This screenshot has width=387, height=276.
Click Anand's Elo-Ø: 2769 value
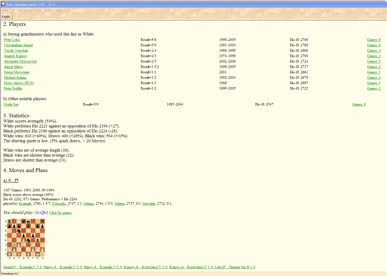tap(299, 45)
